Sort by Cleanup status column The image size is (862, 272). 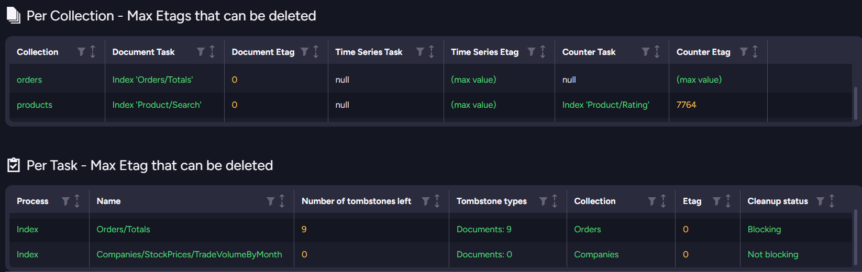(x=832, y=201)
